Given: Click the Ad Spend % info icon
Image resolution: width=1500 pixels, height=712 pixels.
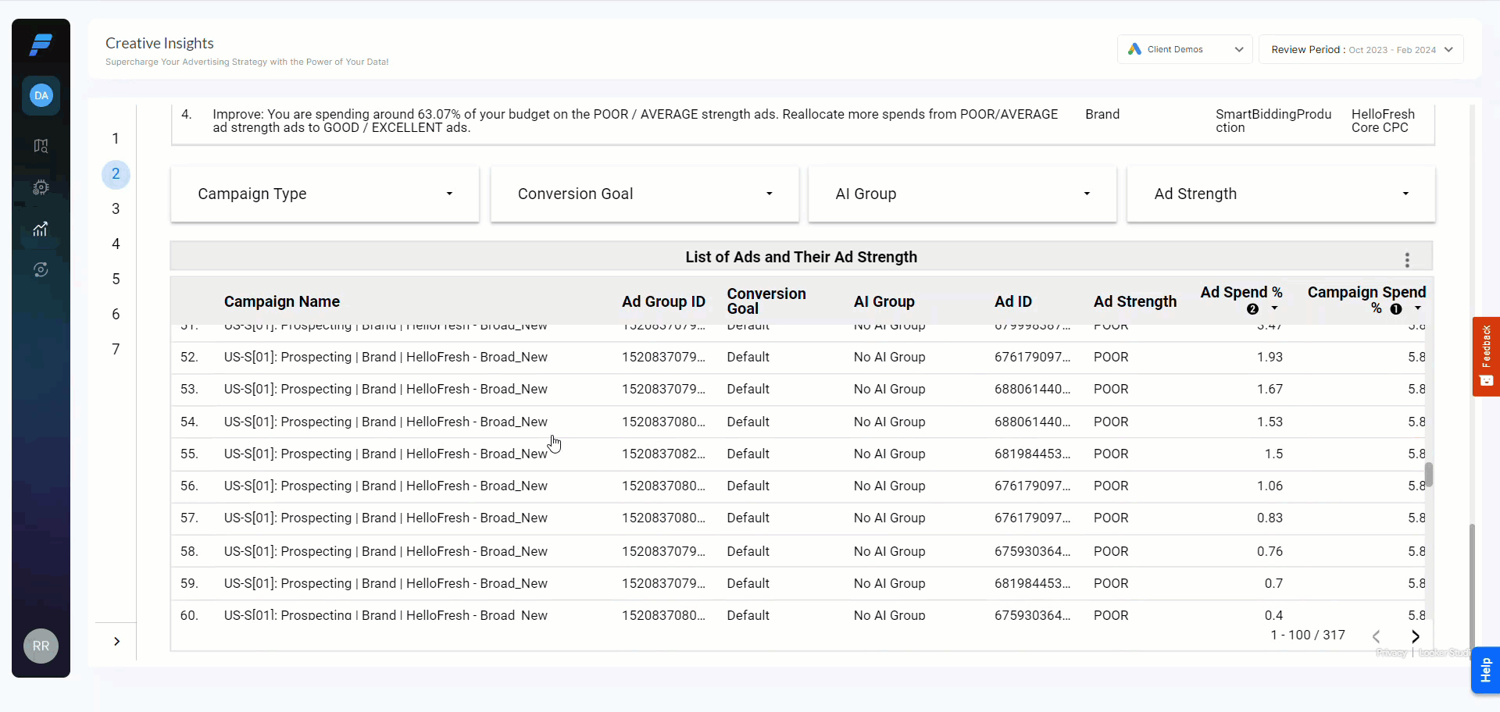Looking at the screenshot, I should [1252, 309].
